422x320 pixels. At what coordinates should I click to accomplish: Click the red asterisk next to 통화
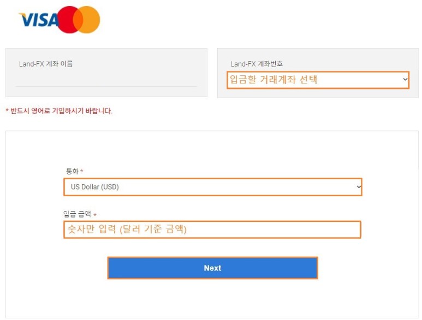[81, 171]
